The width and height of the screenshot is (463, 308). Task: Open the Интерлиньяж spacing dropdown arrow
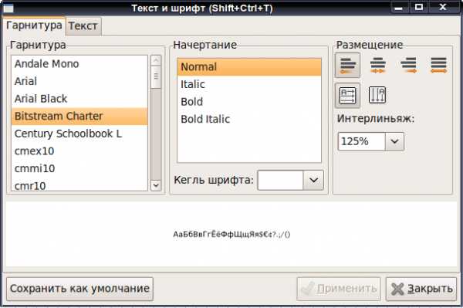(394, 141)
